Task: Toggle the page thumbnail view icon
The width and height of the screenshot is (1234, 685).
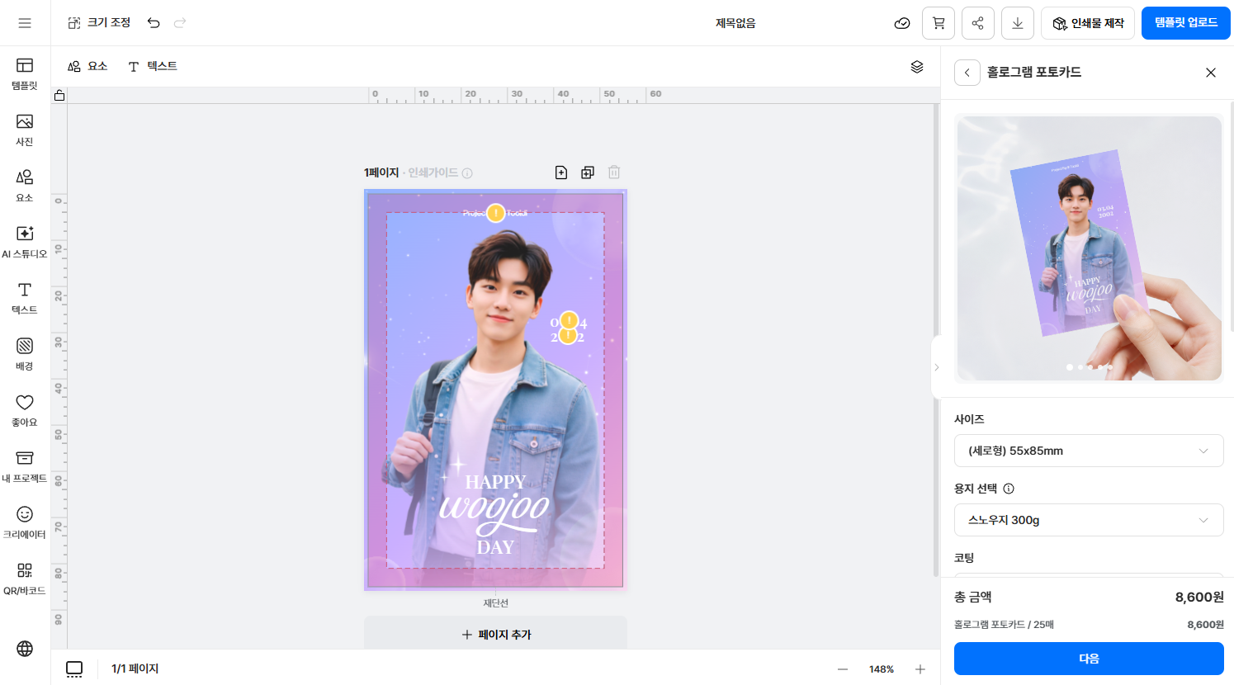Action: (x=74, y=669)
